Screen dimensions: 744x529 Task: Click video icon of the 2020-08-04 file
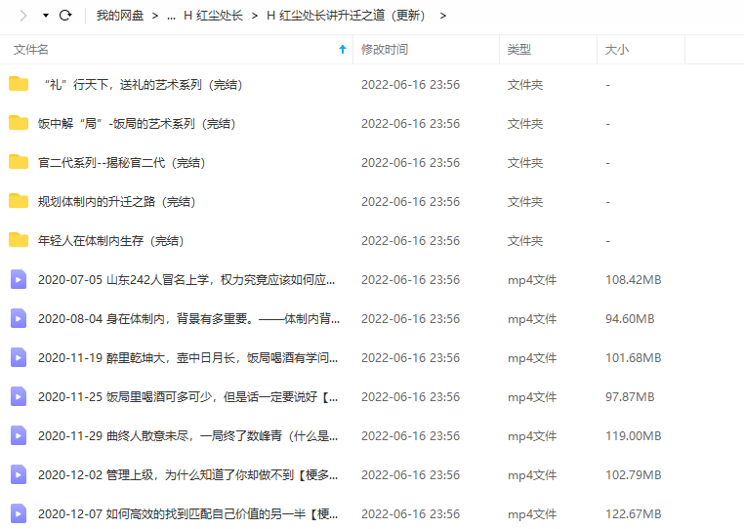click(19, 318)
